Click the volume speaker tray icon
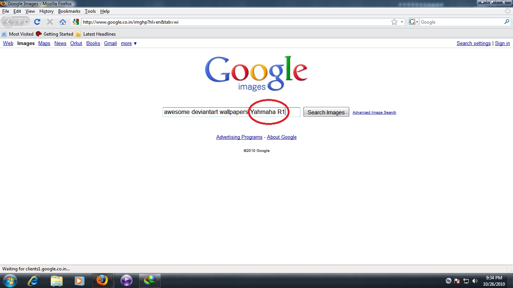The height and width of the screenshot is (288, 513). click(475, 281)
